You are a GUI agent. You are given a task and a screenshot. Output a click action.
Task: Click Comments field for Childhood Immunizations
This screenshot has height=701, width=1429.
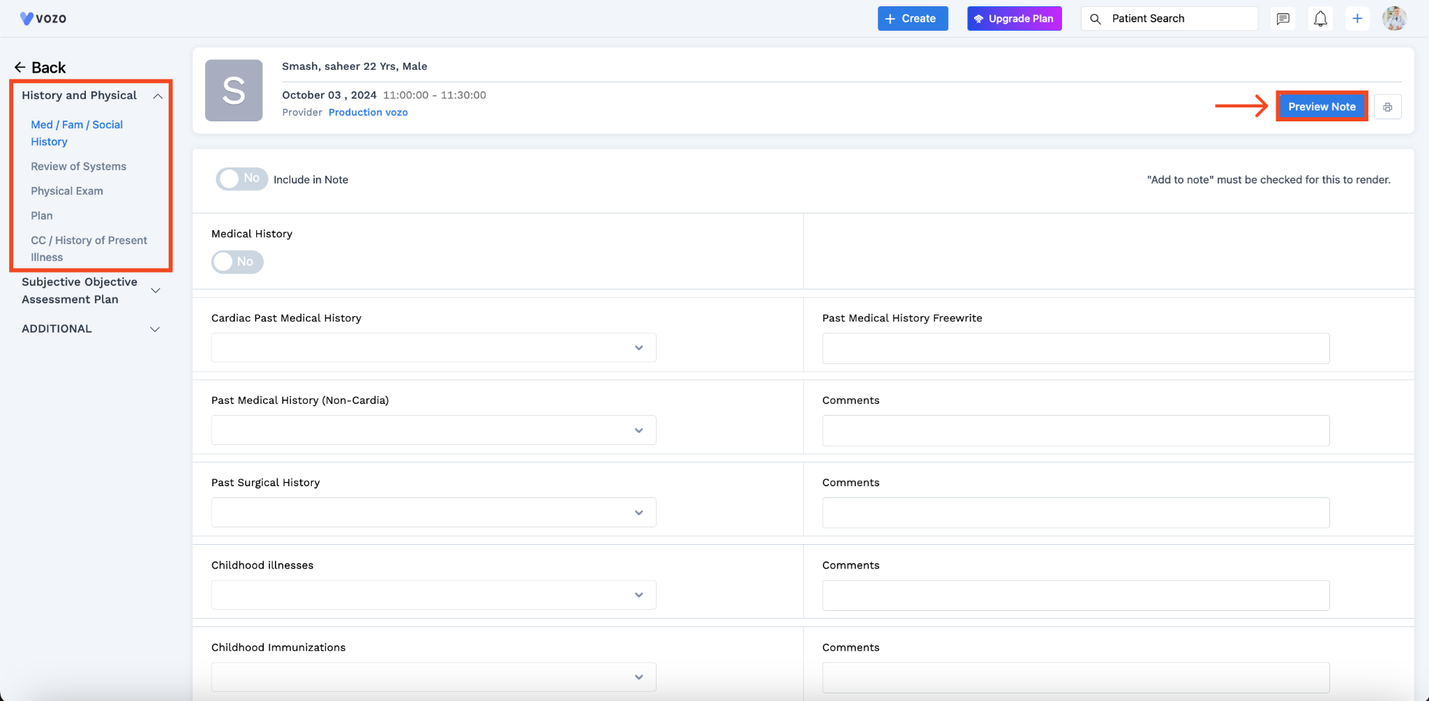tap(1076, 678)
